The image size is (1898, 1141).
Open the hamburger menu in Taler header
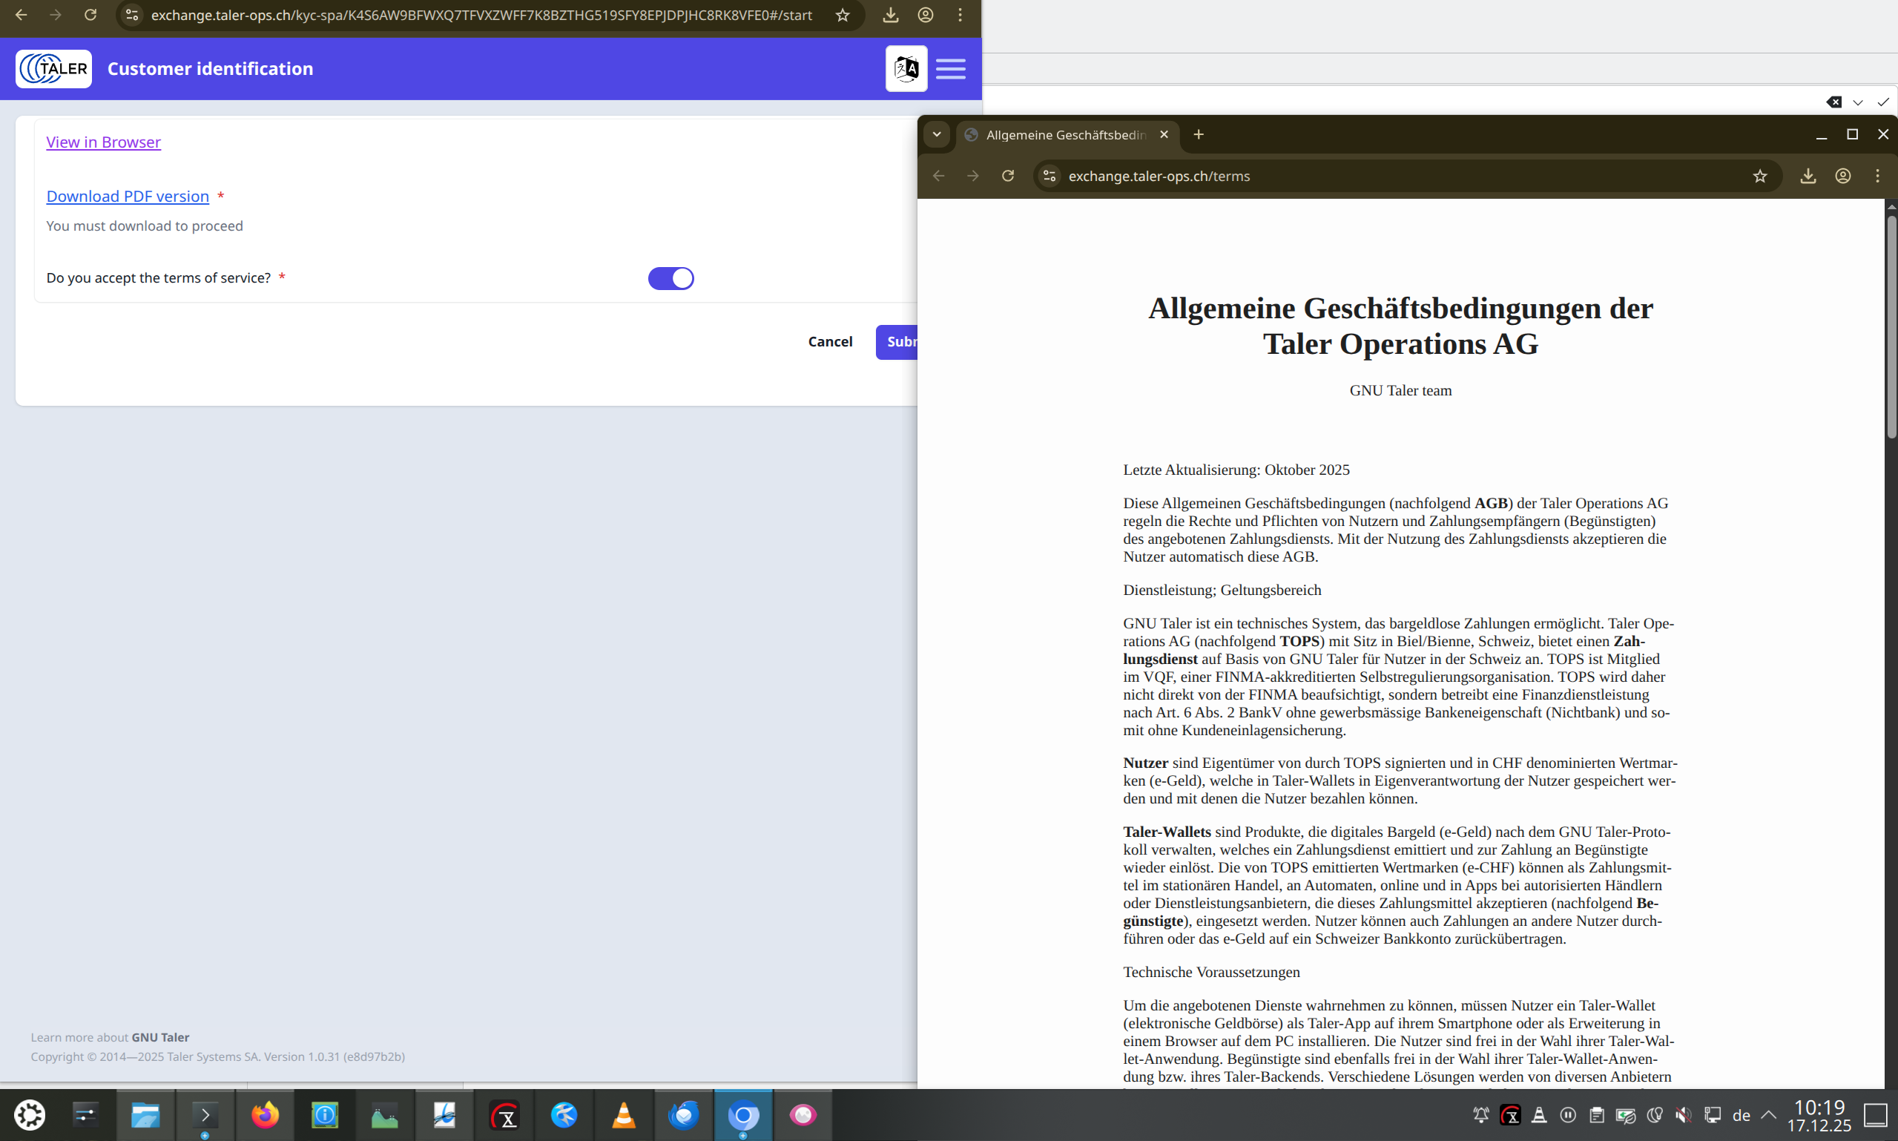(950, 68)
